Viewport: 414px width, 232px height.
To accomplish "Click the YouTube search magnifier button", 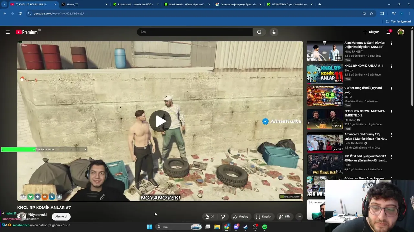I will tap(259, 32).
